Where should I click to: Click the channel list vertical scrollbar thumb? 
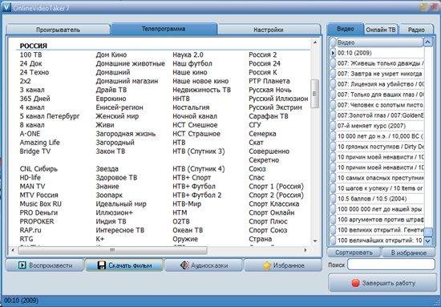[x=314, y=94]
